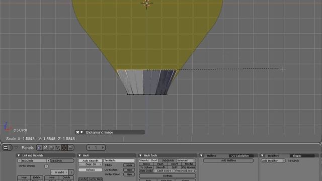322x181 pixels.
Task: Select the Scene context icon
Action: (x=70, y=147)
